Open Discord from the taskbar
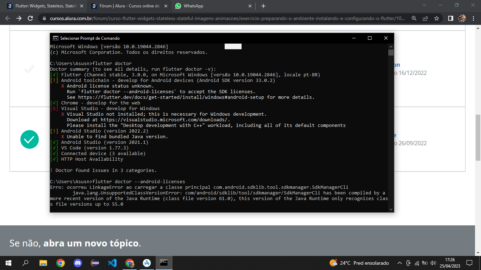The height and width of the screenshot is (270, 481). [x=77, y=263]
